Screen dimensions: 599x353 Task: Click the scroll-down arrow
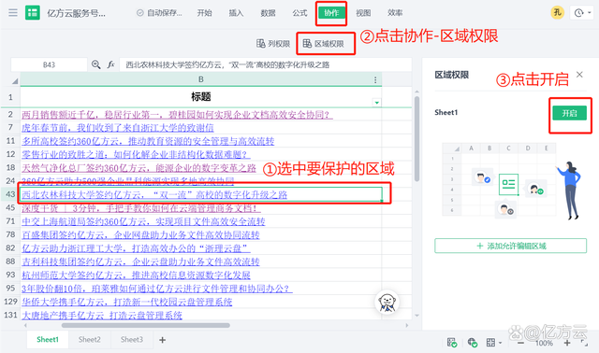pyautogui.click(x=416, y=316)
